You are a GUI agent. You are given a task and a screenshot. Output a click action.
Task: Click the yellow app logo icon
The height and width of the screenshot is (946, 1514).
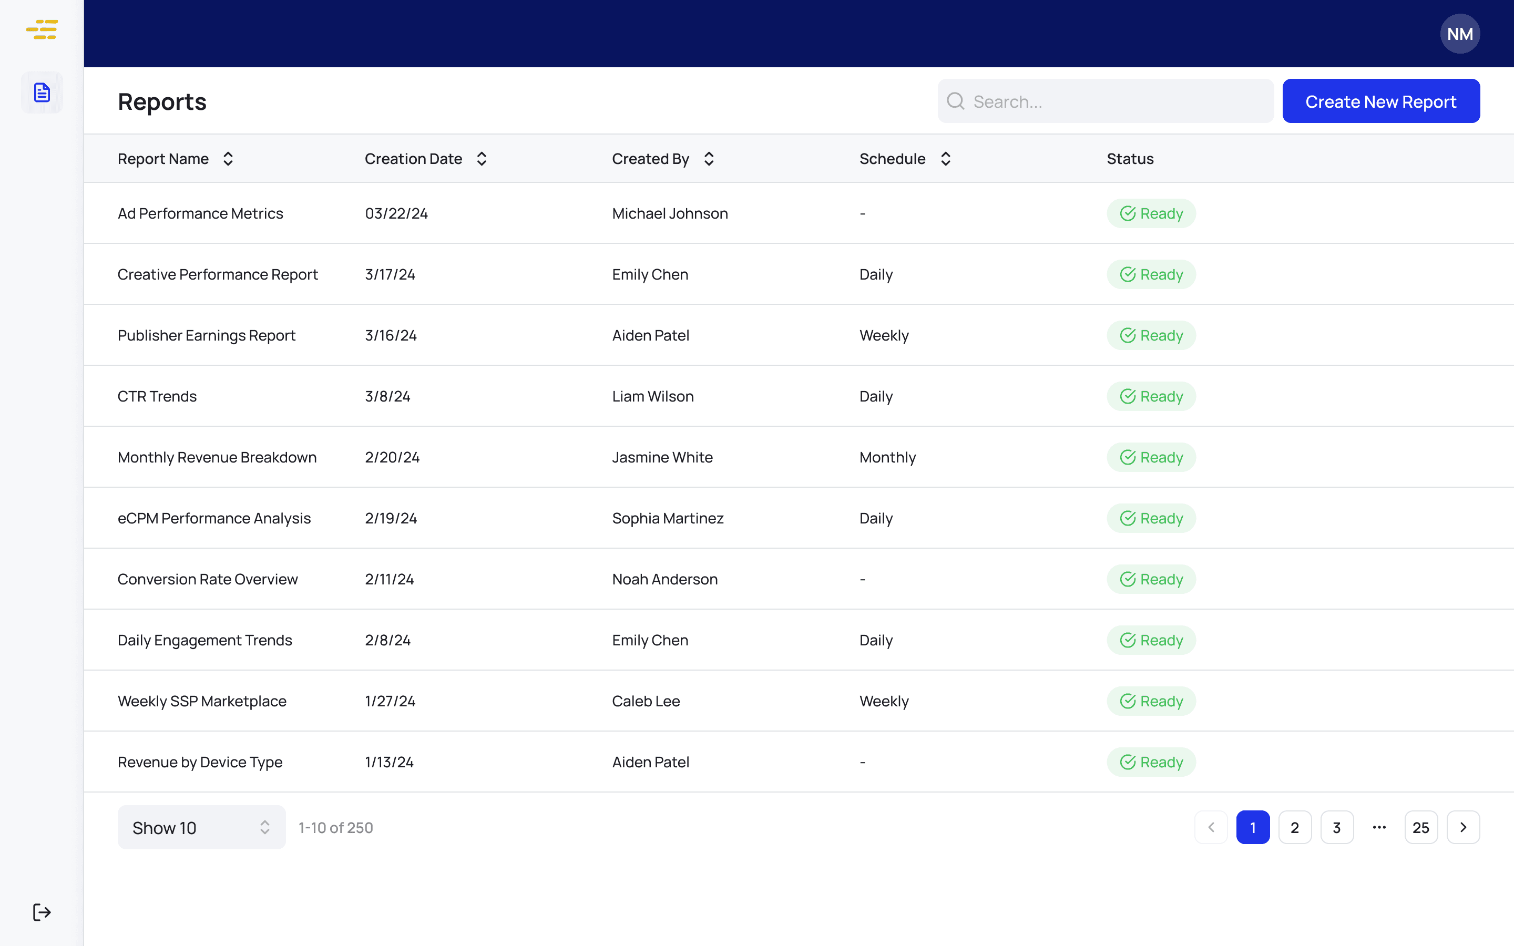click(x=42, y=29)
